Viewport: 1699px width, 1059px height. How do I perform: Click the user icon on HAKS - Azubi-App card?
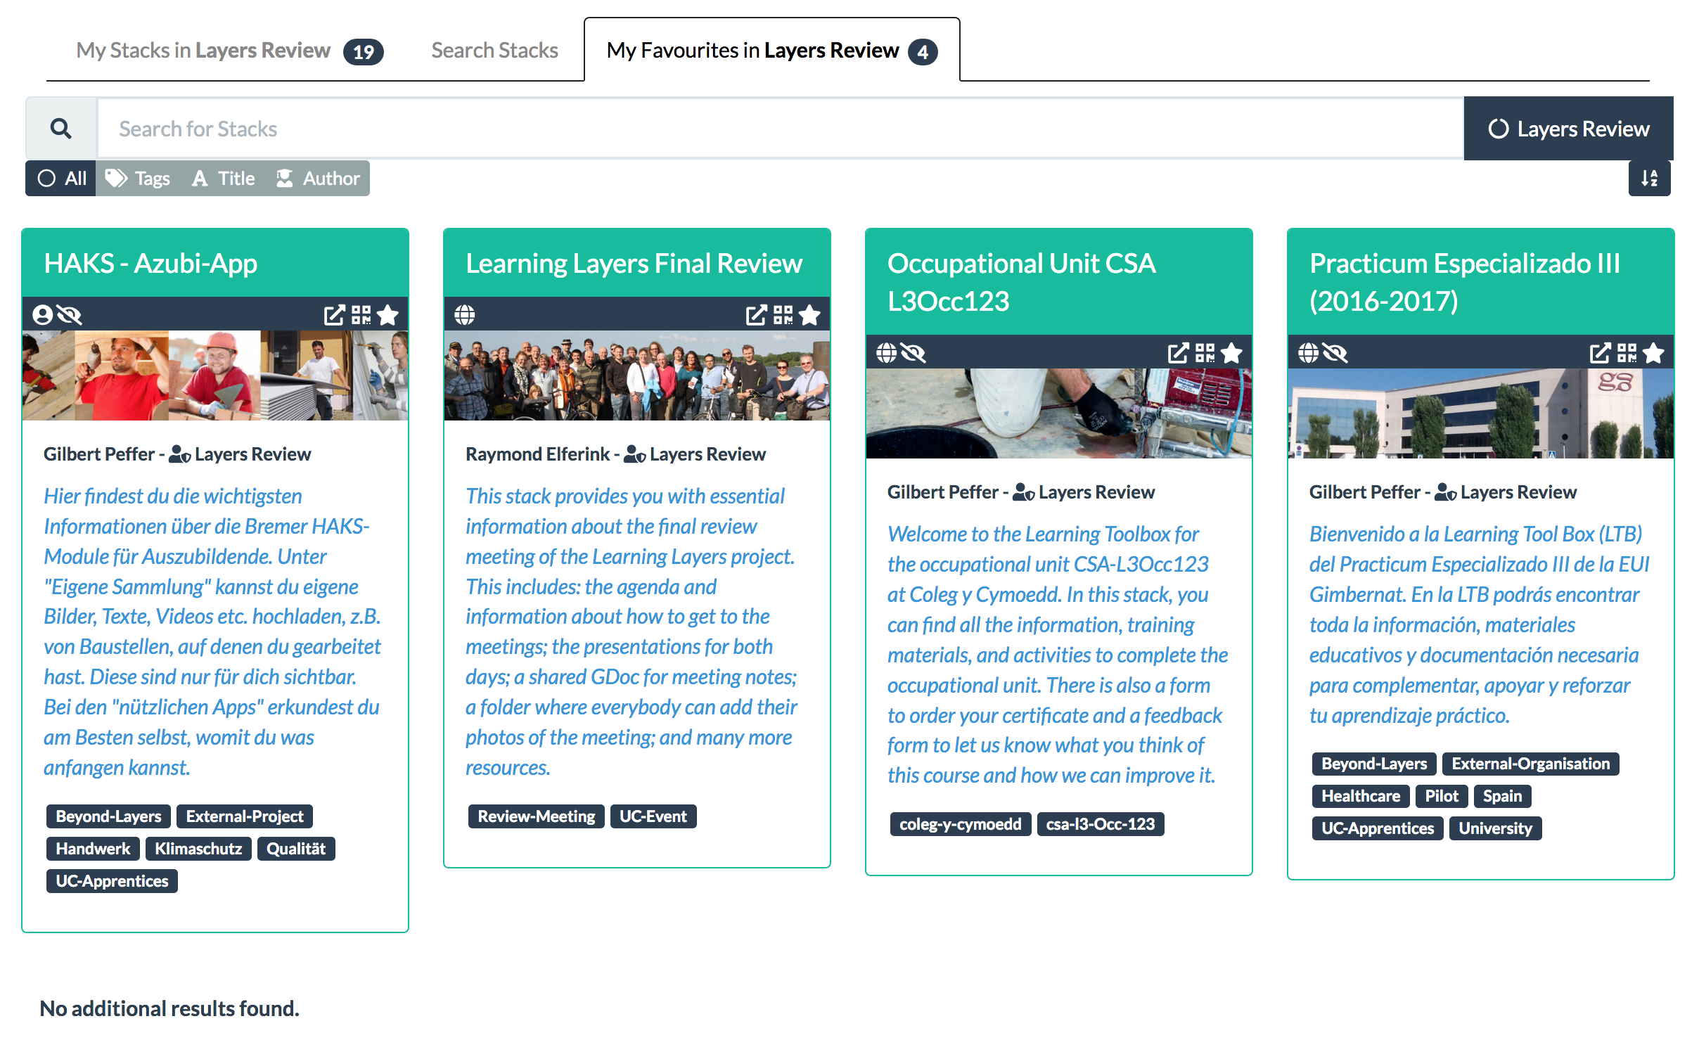[x=43, y=315]
